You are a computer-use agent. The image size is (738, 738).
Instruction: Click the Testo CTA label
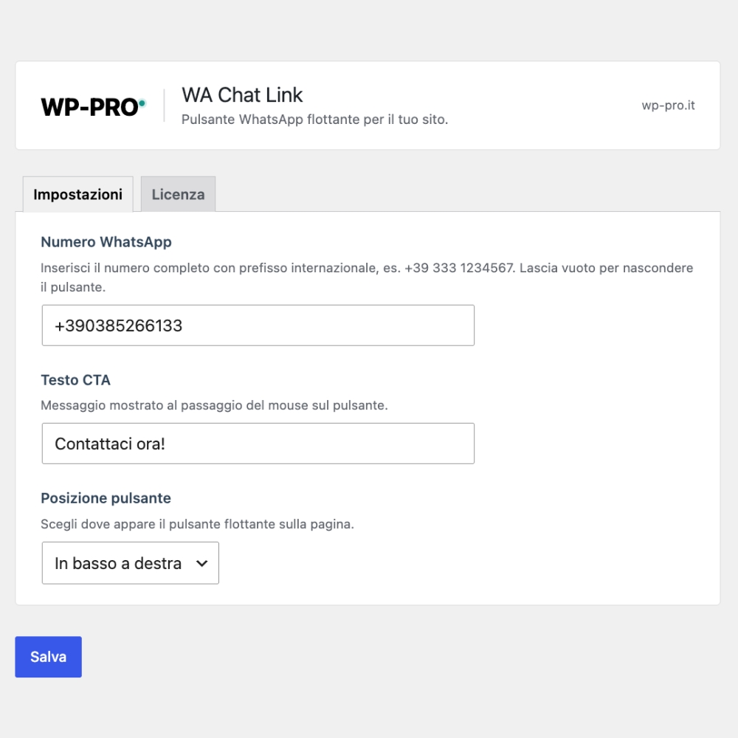(76, 380)
